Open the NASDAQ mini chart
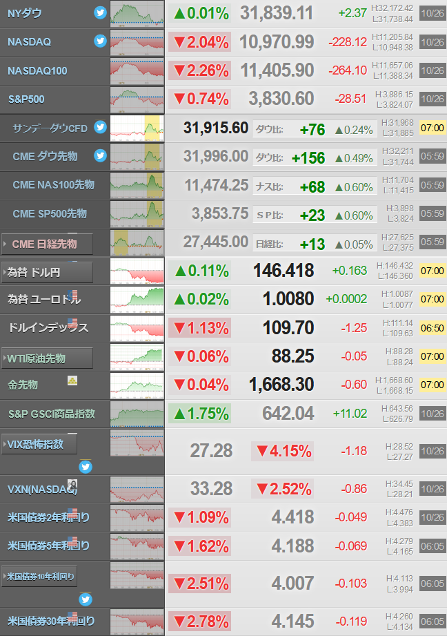The image size is (447, 636). point(137,43)
